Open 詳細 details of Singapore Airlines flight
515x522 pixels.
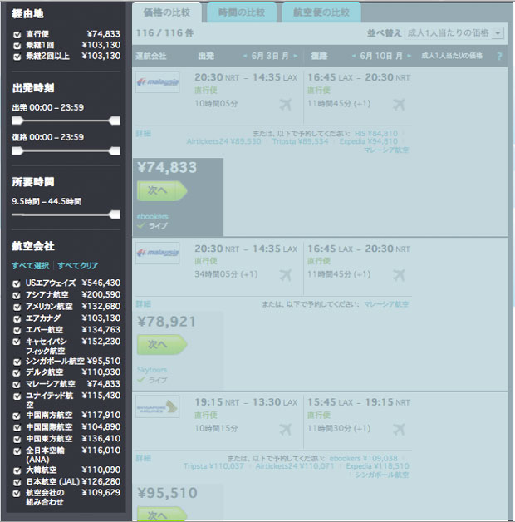tap(144, 458)
